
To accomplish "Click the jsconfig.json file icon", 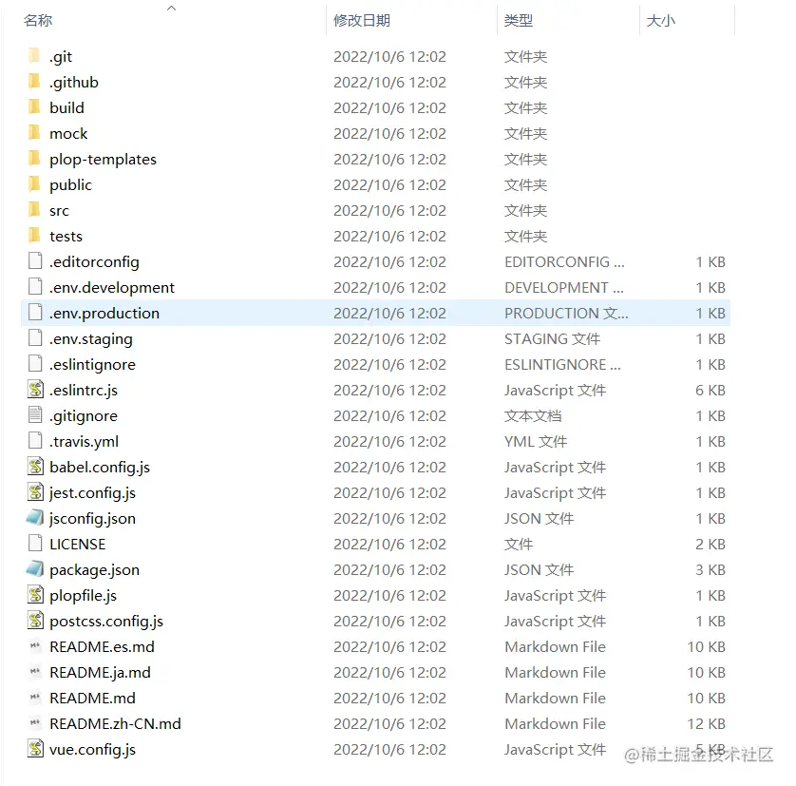I will click(34, 517).
